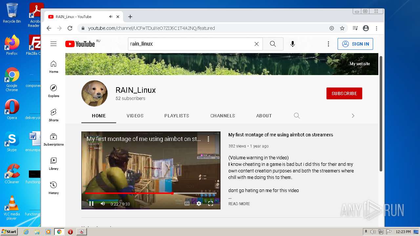Viewport: 420px width, 236px height.
Task: Click the Chrome address bar URL
Action: [x=151, y=28]
